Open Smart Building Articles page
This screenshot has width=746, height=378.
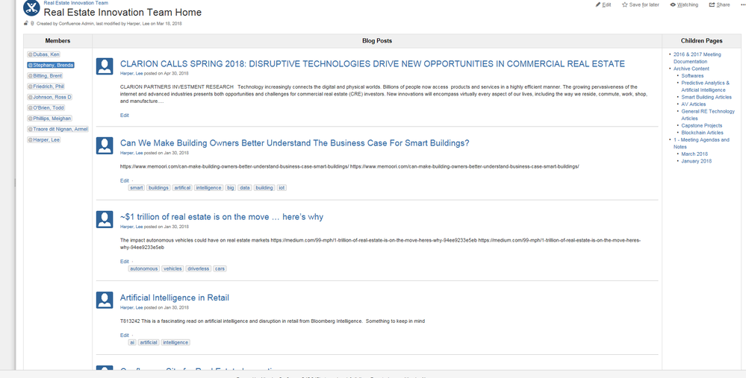click(x=706, y=98)
